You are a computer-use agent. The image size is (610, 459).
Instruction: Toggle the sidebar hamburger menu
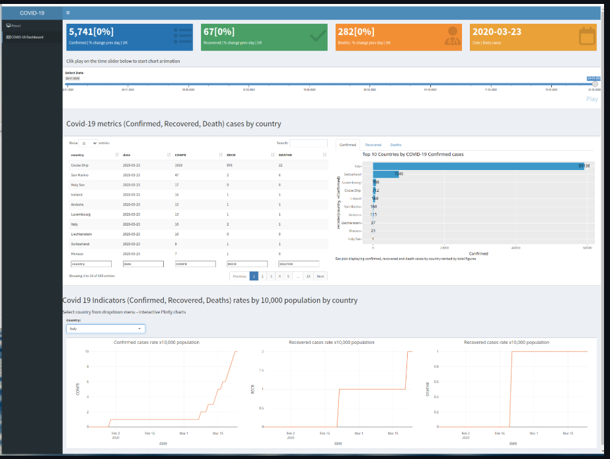coord(68,13)
